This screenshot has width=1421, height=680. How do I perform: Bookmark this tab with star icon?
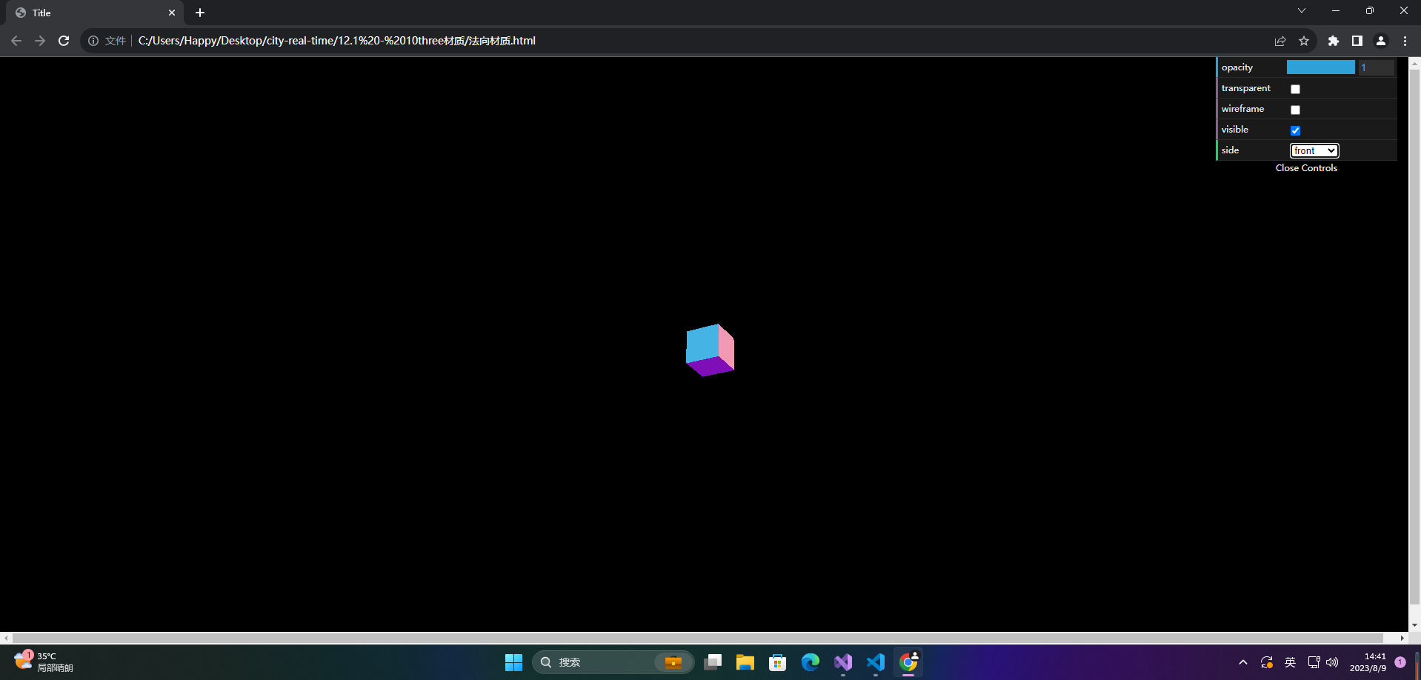[x=1304, y=41]
